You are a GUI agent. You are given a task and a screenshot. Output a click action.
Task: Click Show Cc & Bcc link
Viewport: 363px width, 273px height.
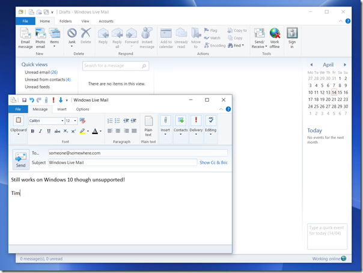[x=213, y=162]
